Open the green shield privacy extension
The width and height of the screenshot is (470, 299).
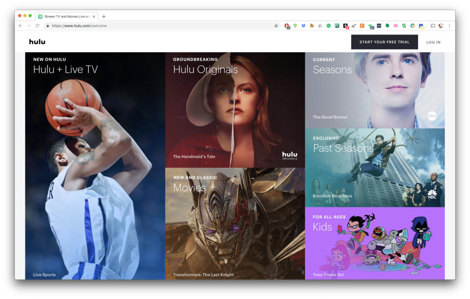295,26
